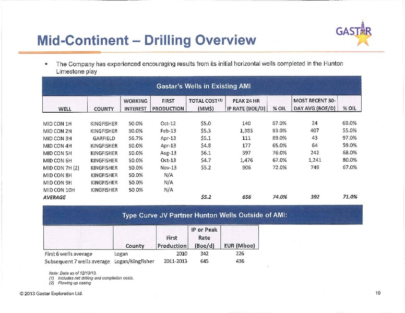405x313 pixels.
Task: Click the WORKING INTEREST column header
Action: point(135,104)
